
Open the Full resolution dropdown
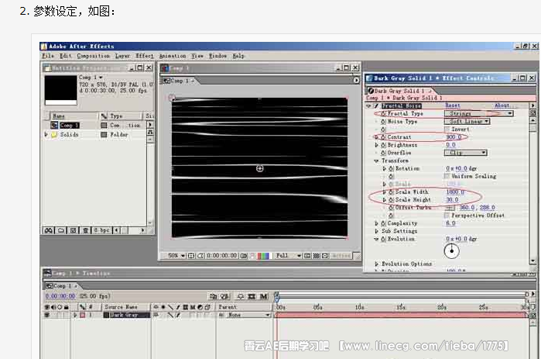(289, 256)
